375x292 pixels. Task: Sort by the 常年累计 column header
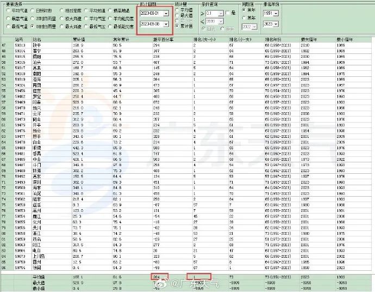coord(121,40)
